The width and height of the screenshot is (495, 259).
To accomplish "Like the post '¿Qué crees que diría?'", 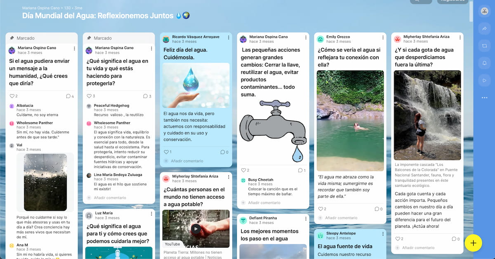I will tap(12, 96).
